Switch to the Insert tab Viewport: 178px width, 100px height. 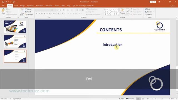pos(16,6)
